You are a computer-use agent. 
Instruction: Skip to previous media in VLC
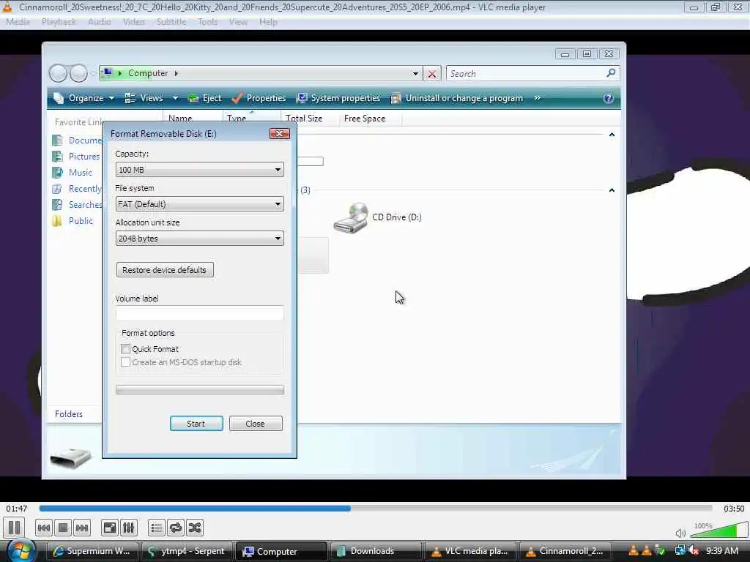tap(43, 528)
